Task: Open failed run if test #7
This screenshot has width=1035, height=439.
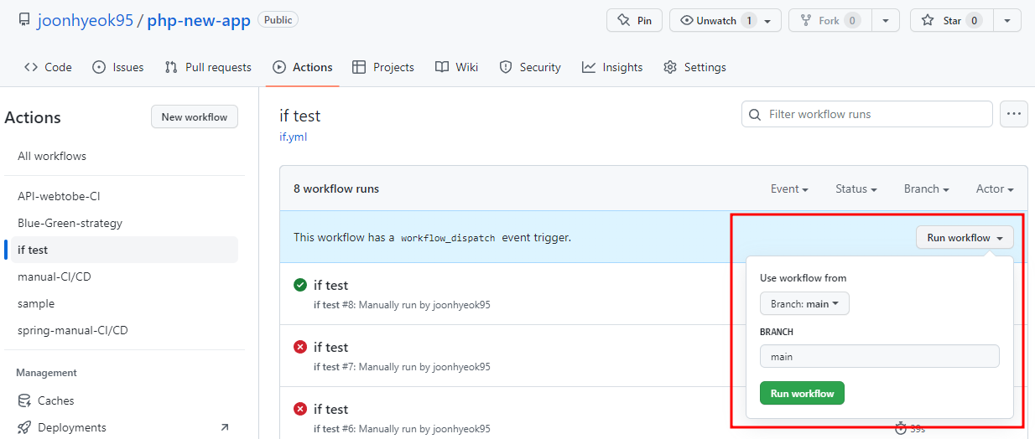Action: coord(330,348)
